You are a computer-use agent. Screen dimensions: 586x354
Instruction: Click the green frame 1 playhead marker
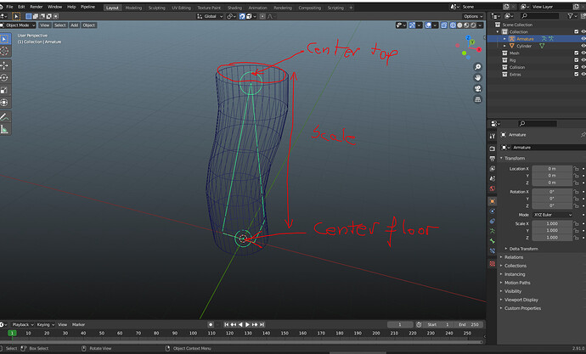pyautogui.click(x=12, y=333)
